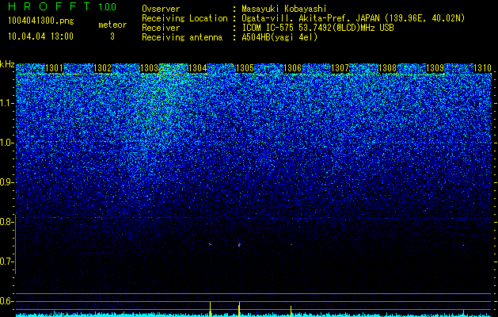Screen dimensions: 498x317
Task: Click the yellow spike under 1306
Action: (291, 311)
